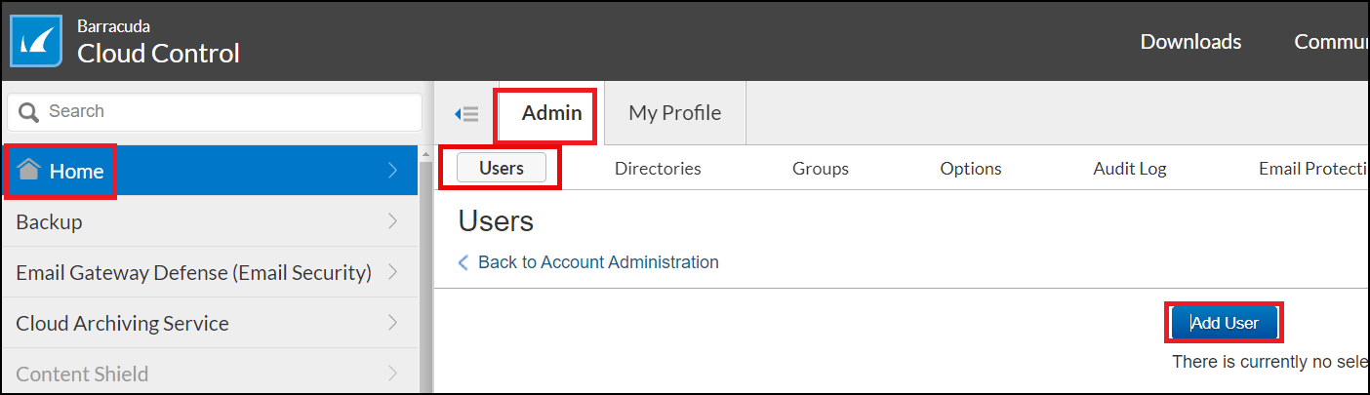Collapse the sidebar with the toggle icon

coord(466,114)
